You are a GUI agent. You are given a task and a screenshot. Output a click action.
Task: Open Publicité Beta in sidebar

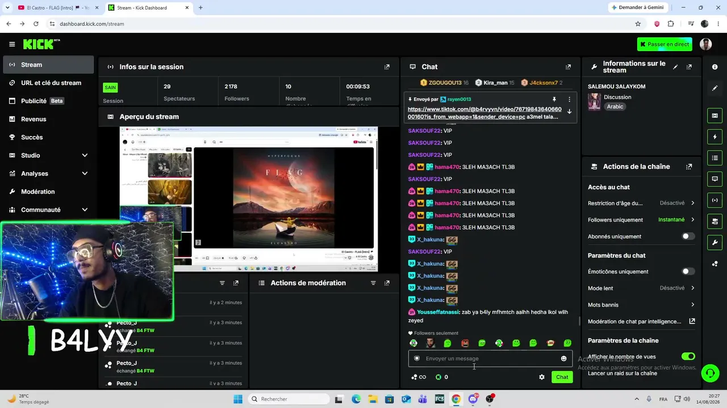[x=48, y=101]
